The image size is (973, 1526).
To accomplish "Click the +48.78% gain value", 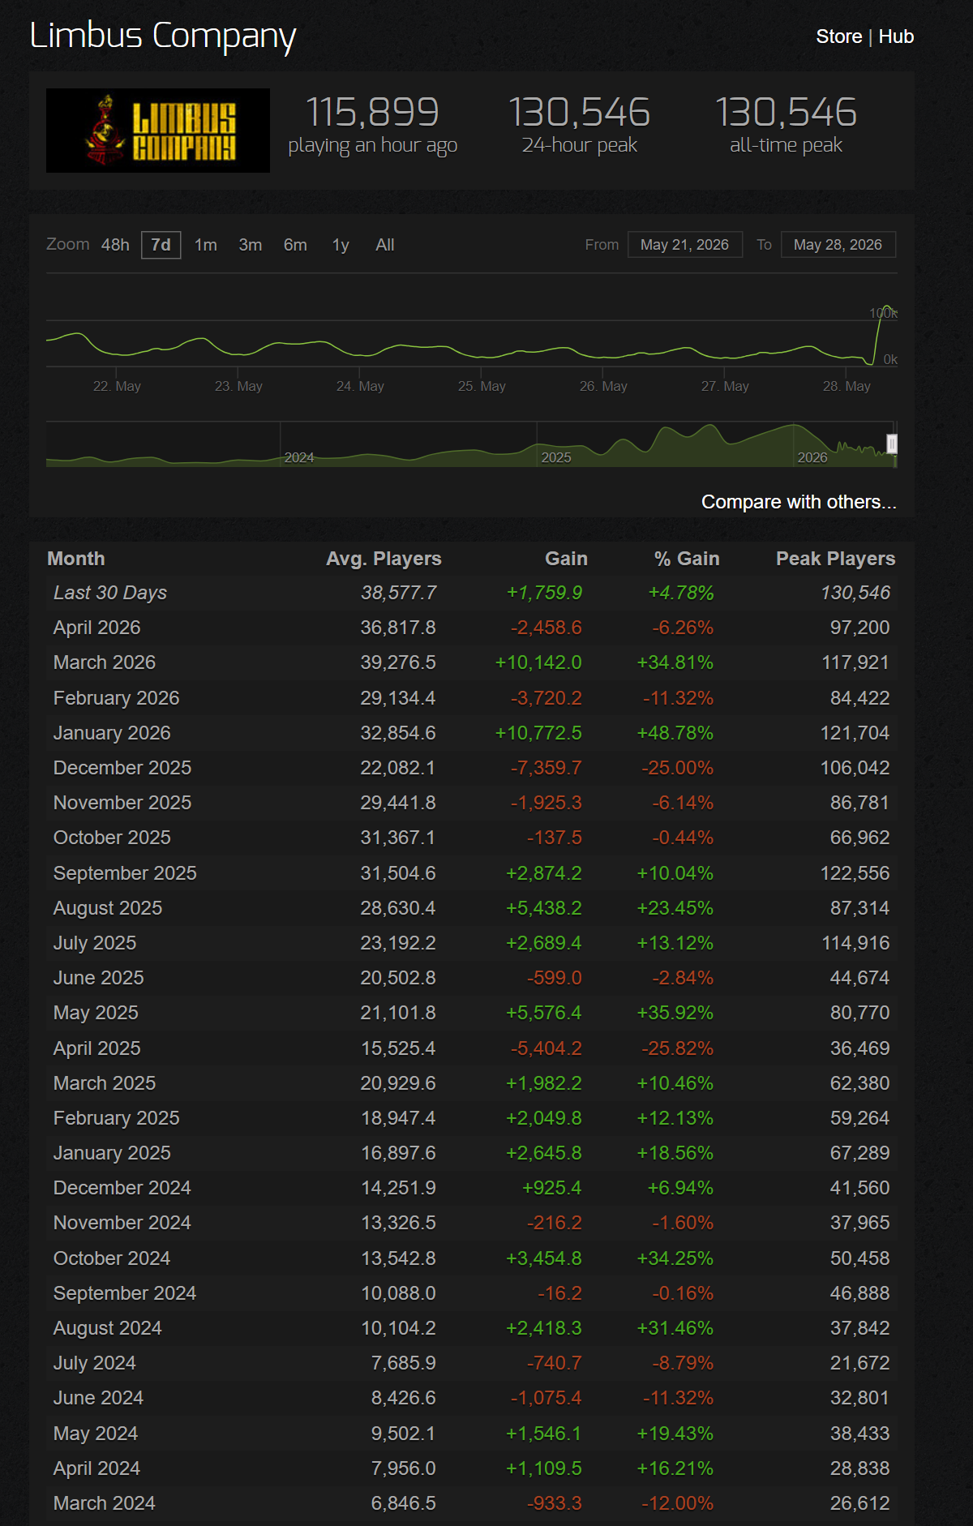I will [675, 733].
